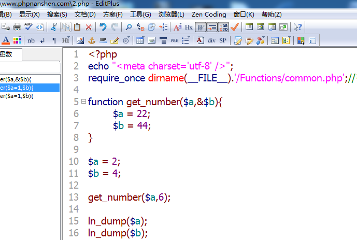Select function entry er($a,&$b){
This screenshot has height=240, width=357.
(x=30, y=79)
